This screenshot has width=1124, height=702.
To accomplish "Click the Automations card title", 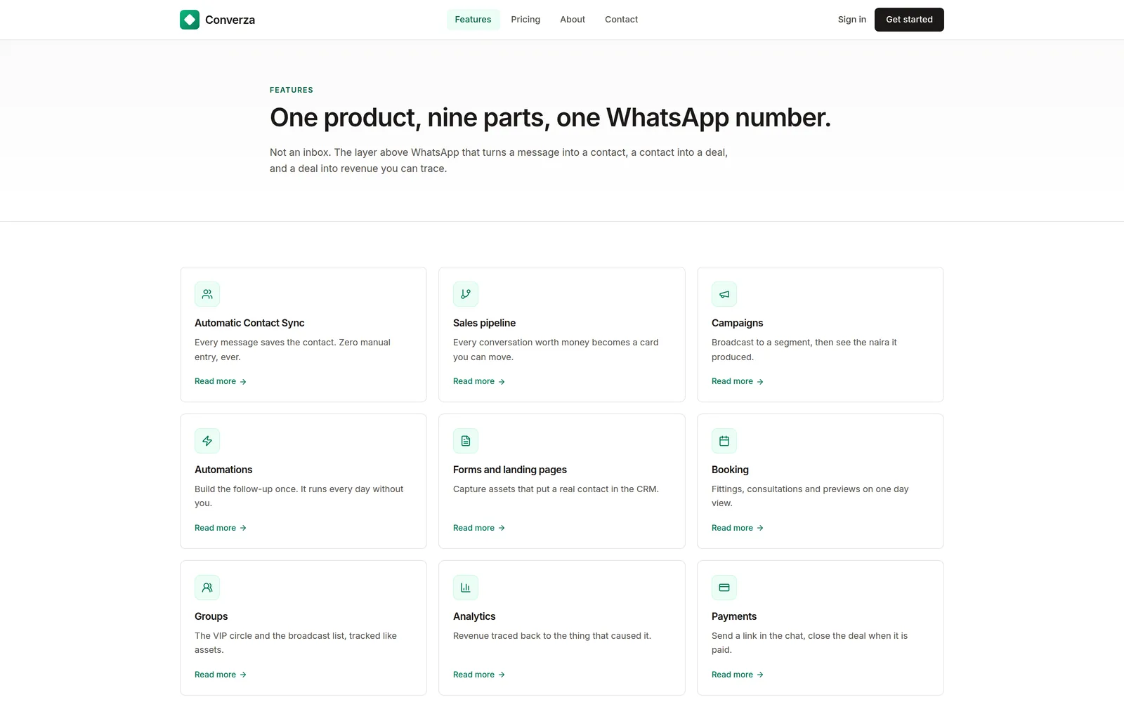I will pyautogui.click(x=223, y=470).
